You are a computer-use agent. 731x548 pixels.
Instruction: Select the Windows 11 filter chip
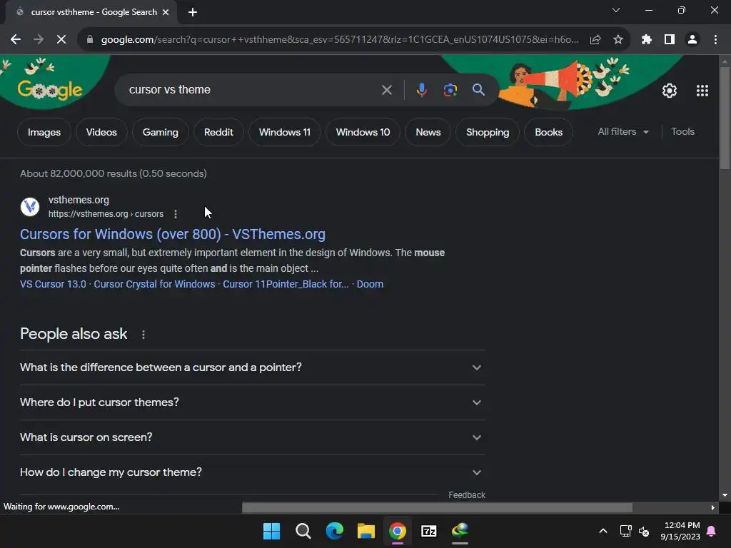click(x=284, y=132)
